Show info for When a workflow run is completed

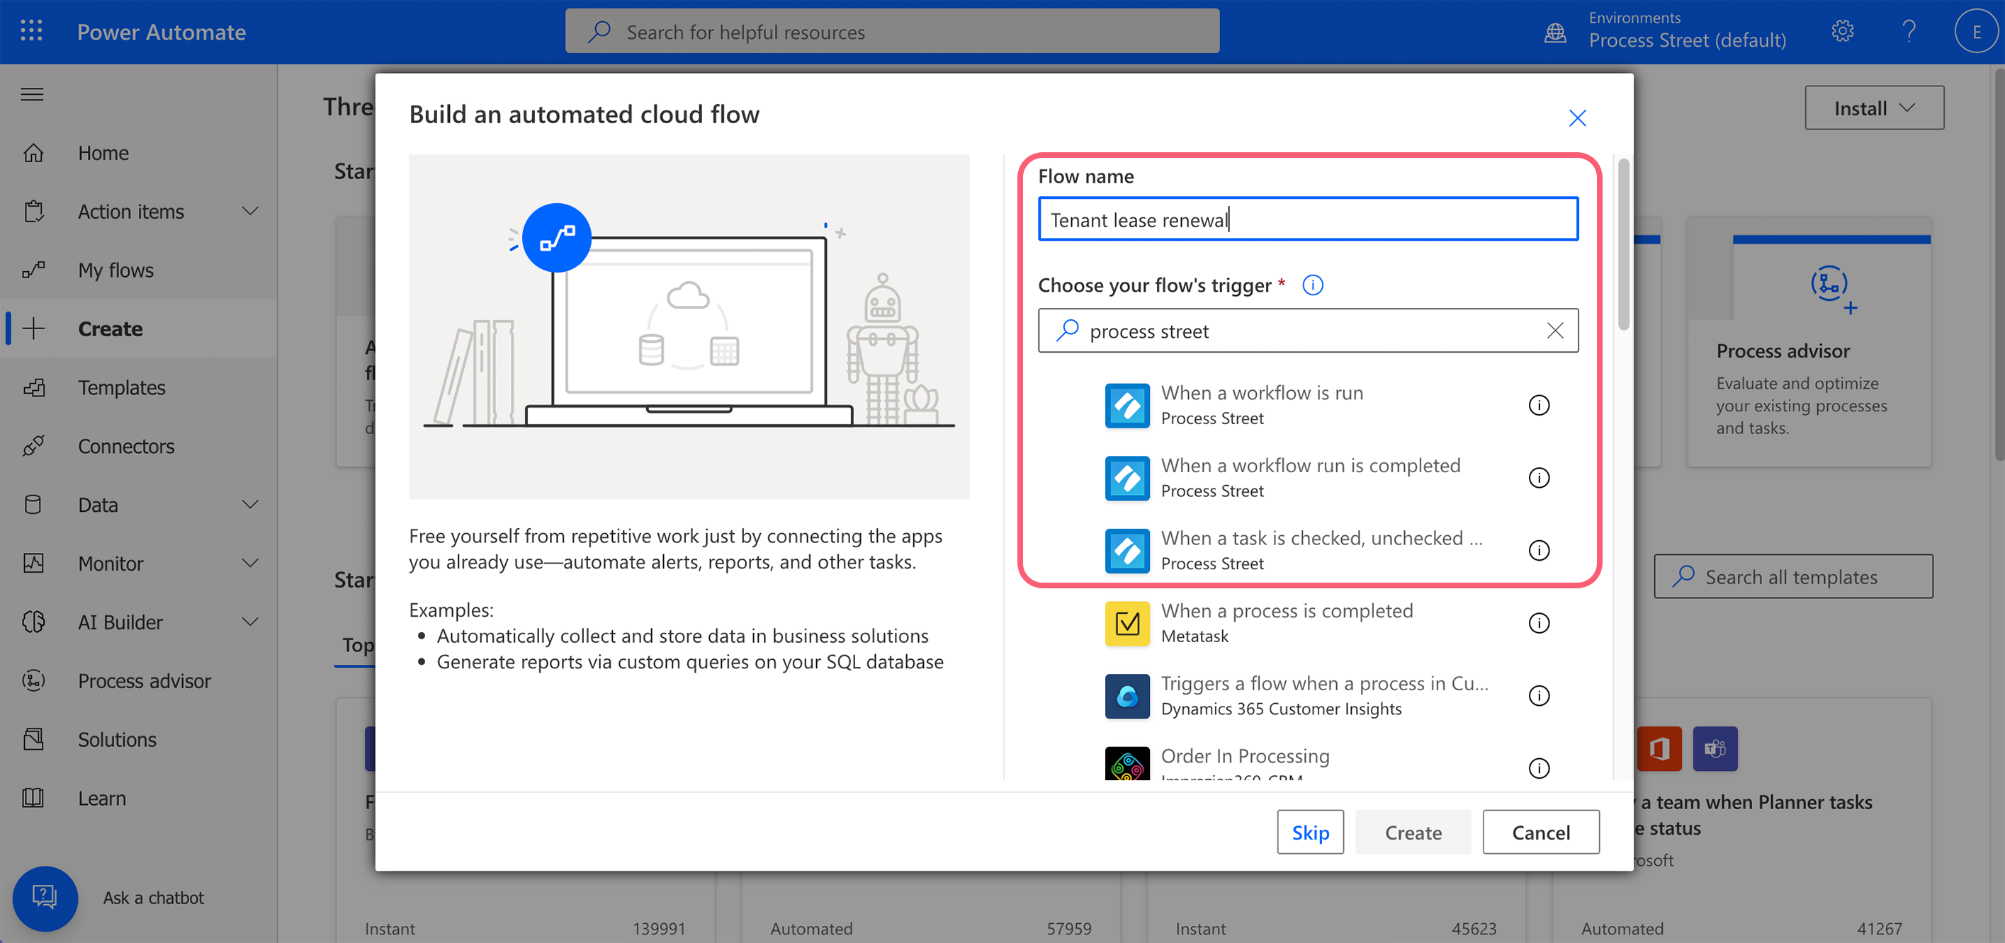(x=1539, y=478)
